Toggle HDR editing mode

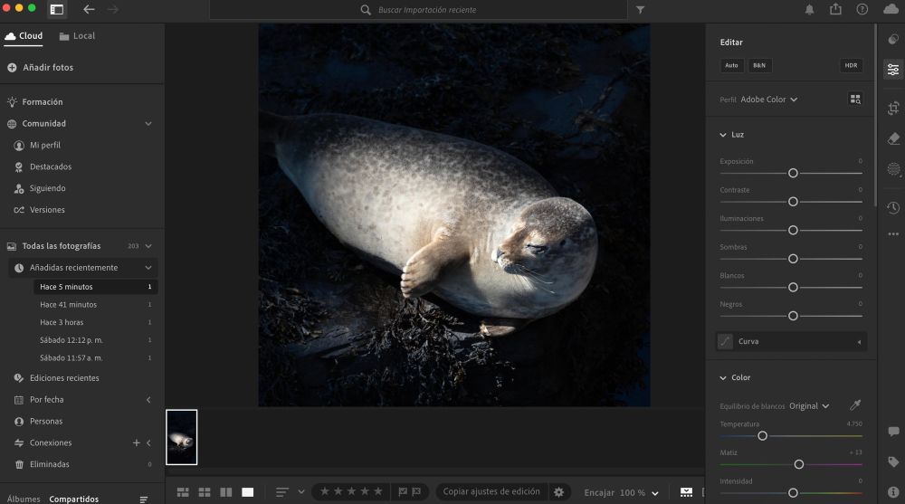click(851, 65)
